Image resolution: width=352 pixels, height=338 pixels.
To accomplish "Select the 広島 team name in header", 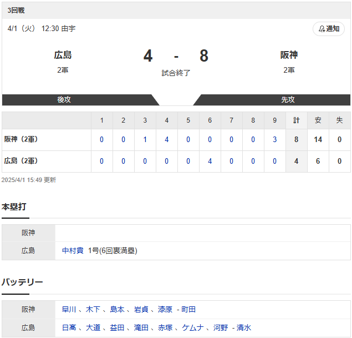I will pos(63,55).
